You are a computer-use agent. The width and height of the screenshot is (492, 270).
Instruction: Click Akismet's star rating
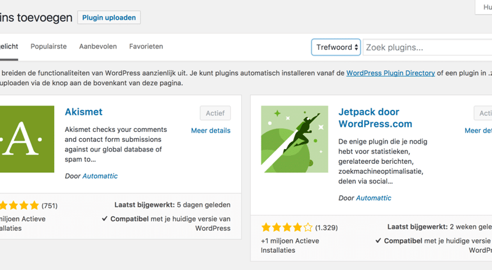point(20,206)
